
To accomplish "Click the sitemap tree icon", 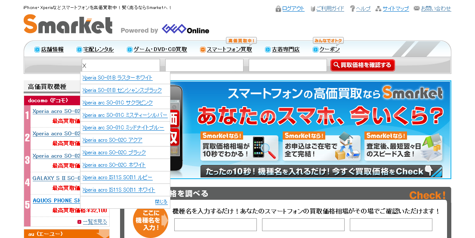I will click(x=378, y=9).
